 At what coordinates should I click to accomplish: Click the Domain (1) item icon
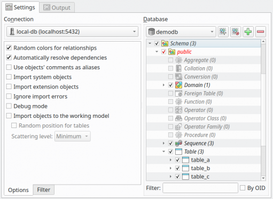click(x=178, y=85)
